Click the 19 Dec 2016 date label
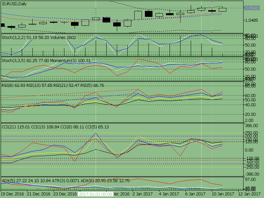Screen dimensions: 264x198 click(12, 194)
